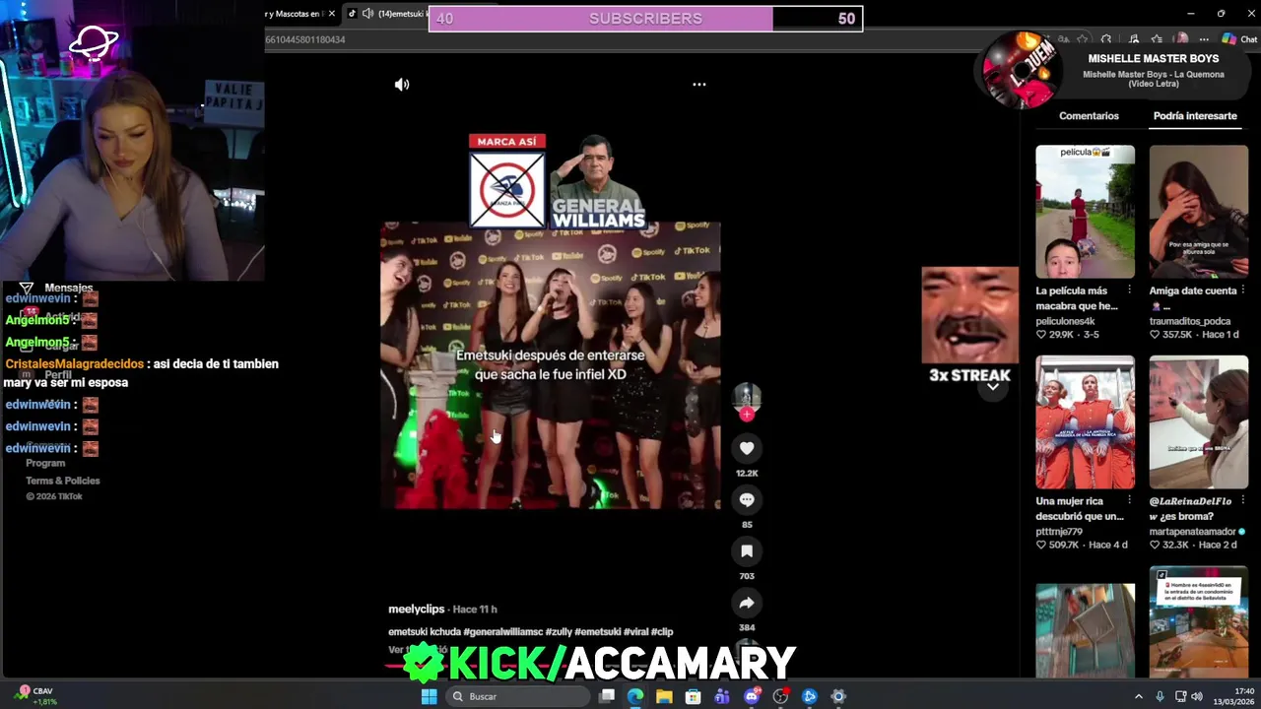The image size is (1261, 709).
Task: Open the creator avatar beside the video
Action: click(x=747, y=396)
